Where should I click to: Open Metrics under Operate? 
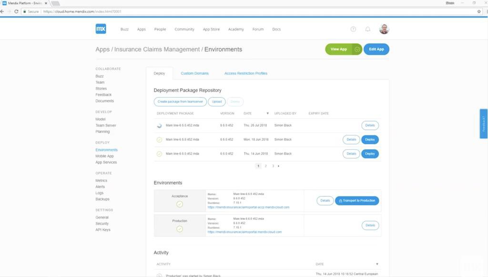(101, 181)
